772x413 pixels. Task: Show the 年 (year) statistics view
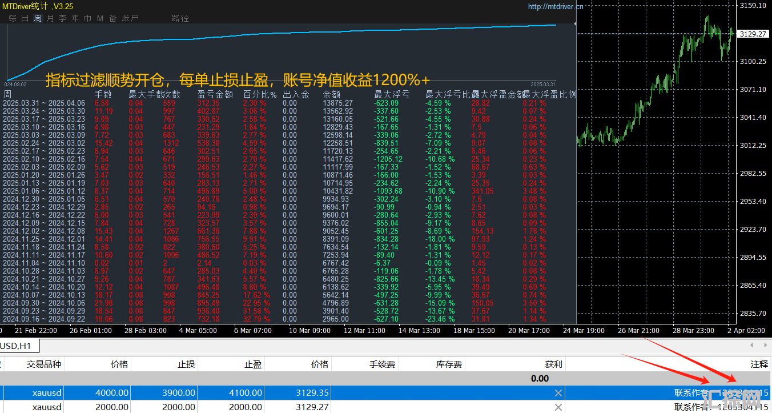tap(75, 18)
